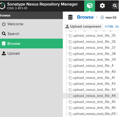Select tree row upload_nexus_test_file_46
The width and height of the screenshot is (119, 117).
(91, 108)
